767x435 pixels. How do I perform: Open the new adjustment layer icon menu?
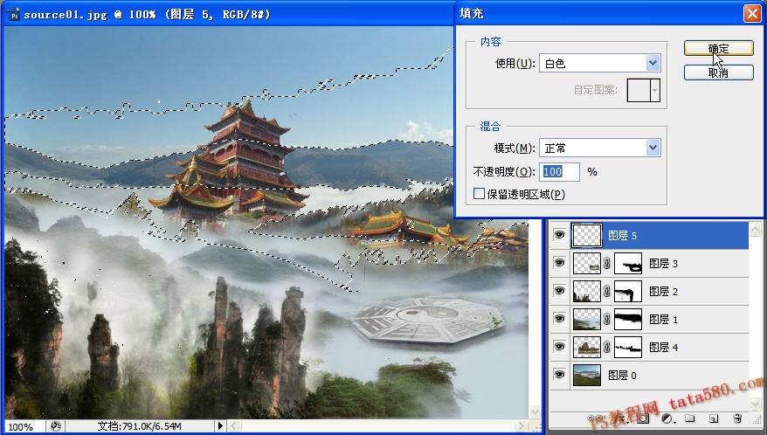click(667, 419)
